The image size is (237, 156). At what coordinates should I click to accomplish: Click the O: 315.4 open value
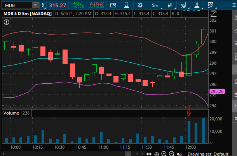coord(103,14)
